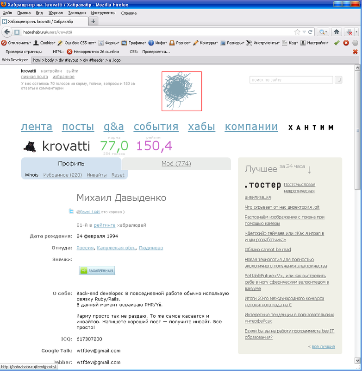Click the green checkmark Web Developer icon

click(x=337, y=43)
